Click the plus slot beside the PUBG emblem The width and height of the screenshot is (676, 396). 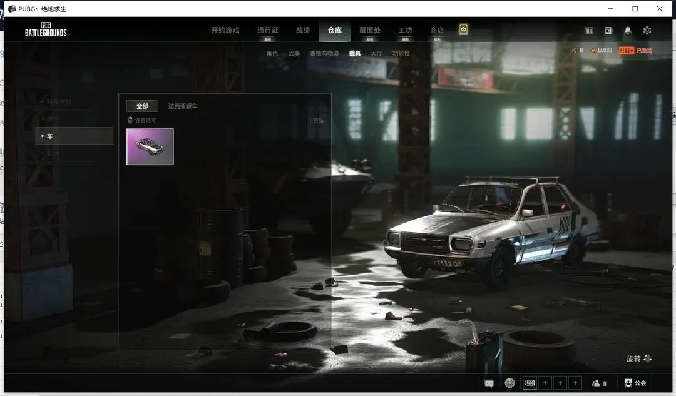click(545, 383)
